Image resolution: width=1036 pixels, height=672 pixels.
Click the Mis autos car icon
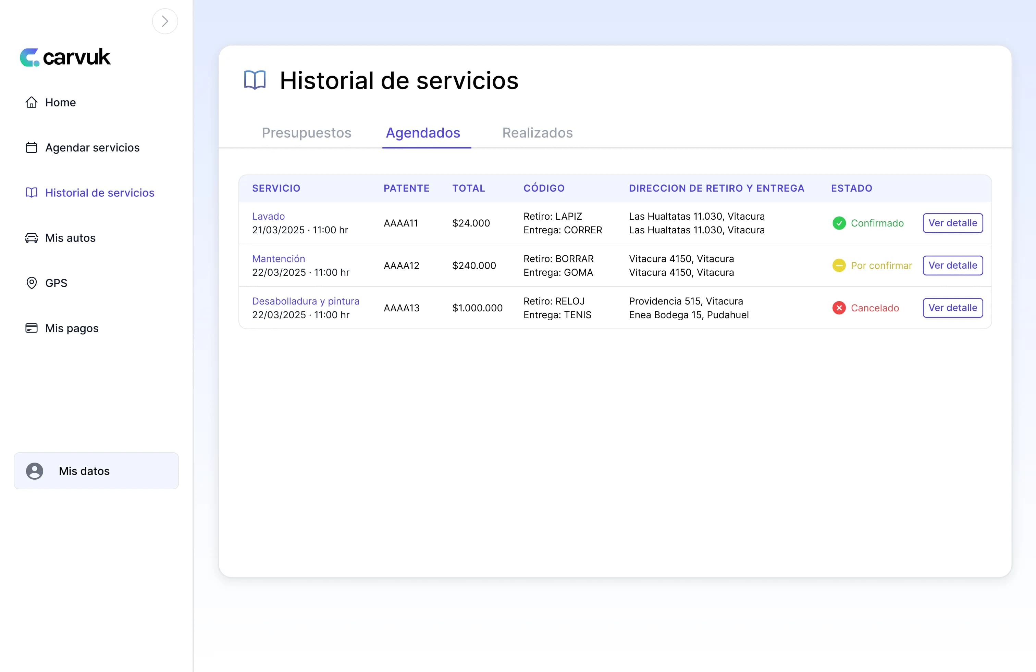tap(31, 238)
